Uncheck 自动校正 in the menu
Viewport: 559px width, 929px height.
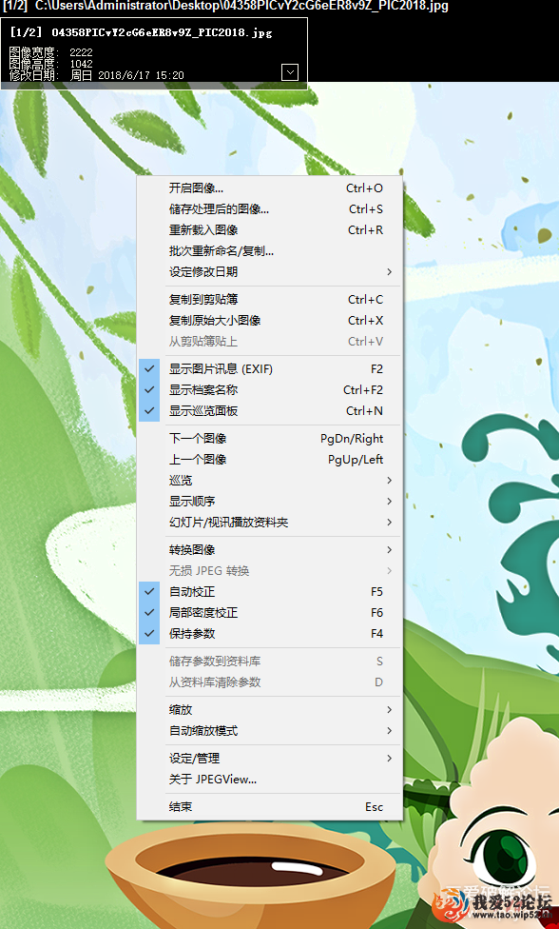pos(270,592)
